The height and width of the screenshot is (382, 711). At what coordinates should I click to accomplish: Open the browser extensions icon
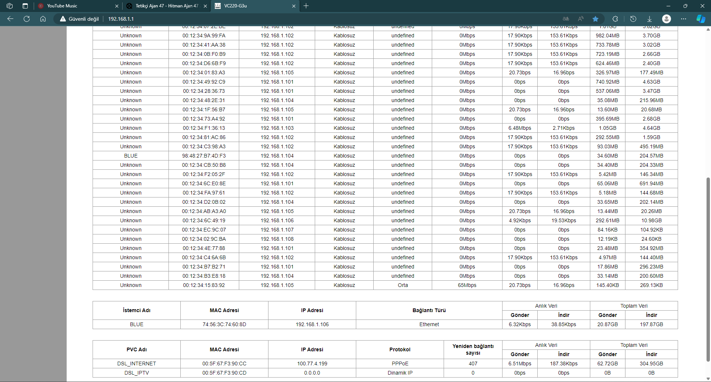(615, 19)
